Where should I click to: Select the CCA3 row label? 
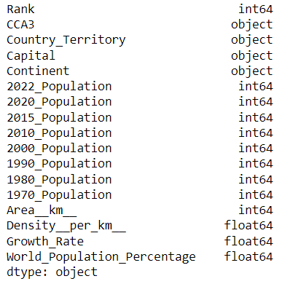(20, 25)
